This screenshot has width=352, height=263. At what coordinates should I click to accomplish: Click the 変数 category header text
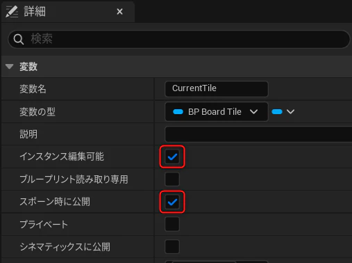point(28,67)
